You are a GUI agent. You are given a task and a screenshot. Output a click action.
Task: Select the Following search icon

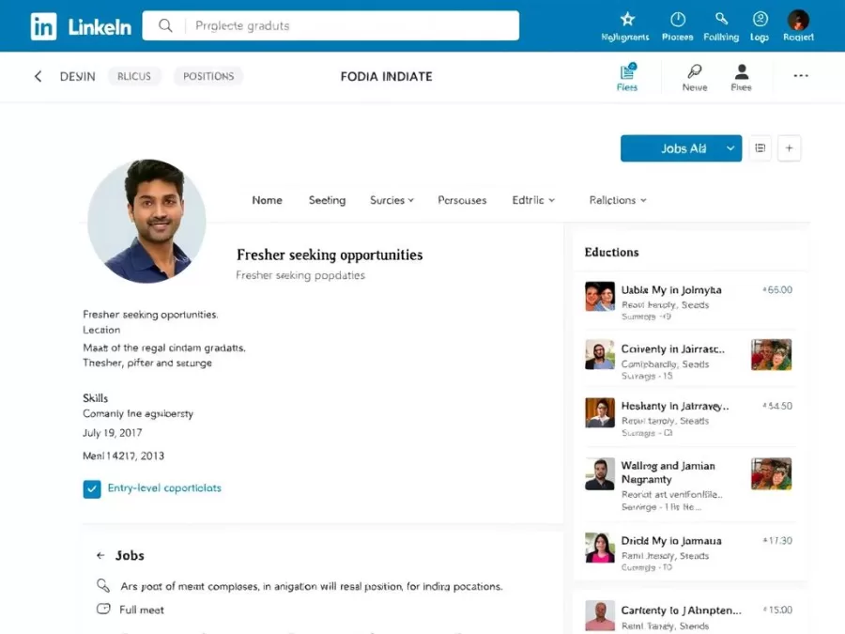pyautogui.click(x=721, y=19)
